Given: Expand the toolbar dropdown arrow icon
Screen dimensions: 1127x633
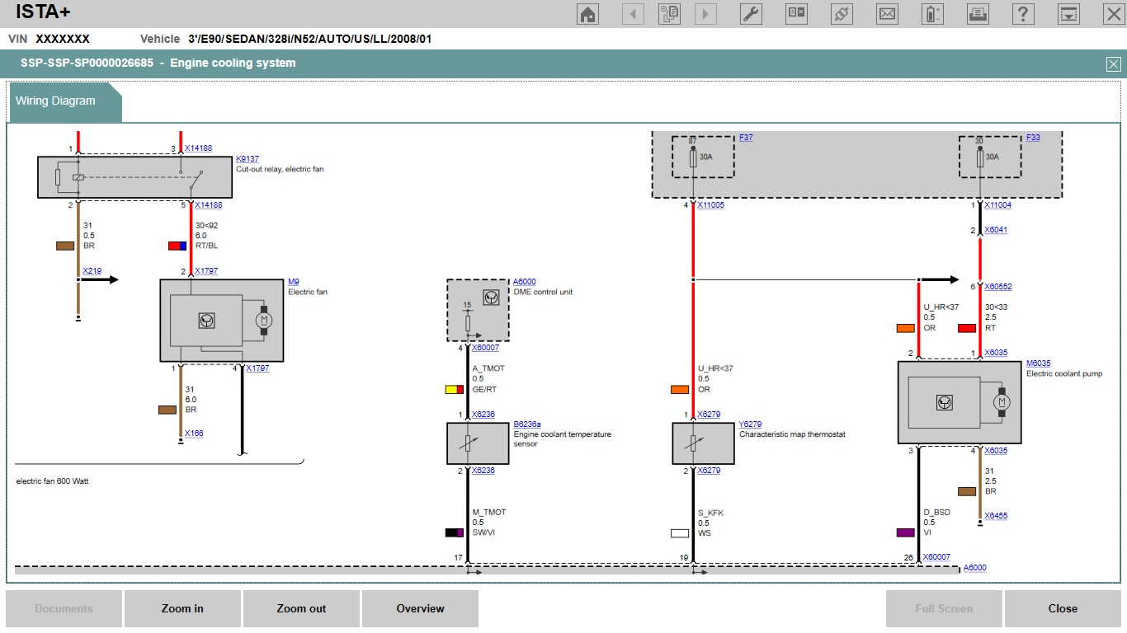Looking at the screenshot, I should click(x=1068, y=14).
